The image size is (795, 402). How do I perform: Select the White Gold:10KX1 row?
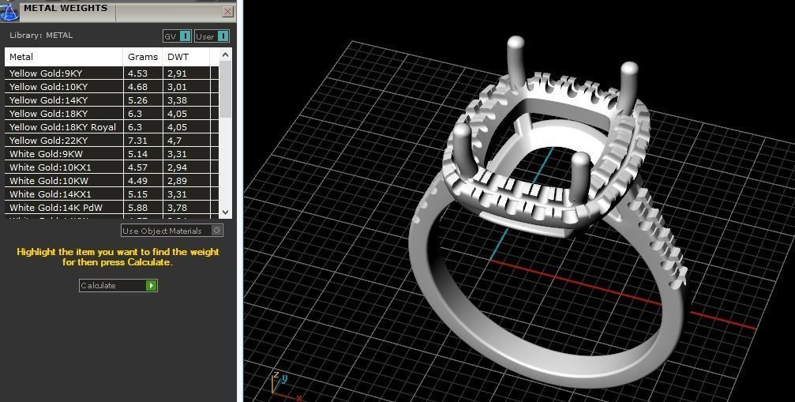point(111,167)
